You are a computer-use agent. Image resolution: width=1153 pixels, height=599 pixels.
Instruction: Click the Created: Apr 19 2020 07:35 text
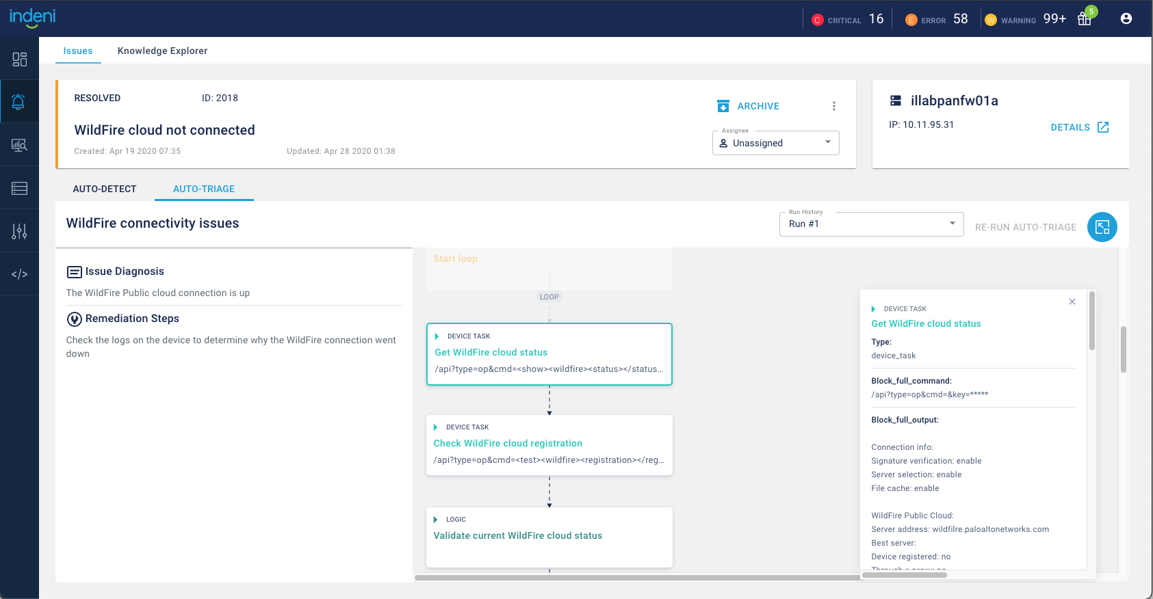(127, 151)
